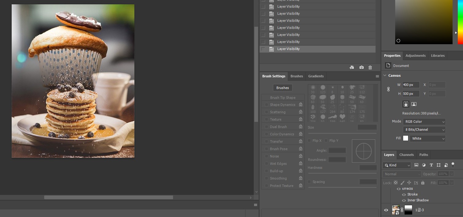Switch to the Channels tab
The image size is (463, 217).
407,155
